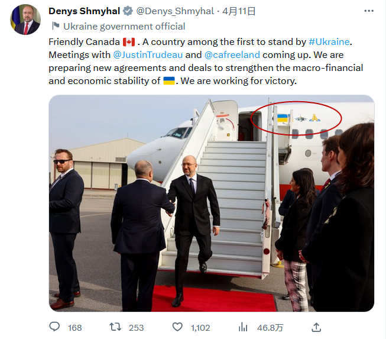The image size is (386, 339).
Task: Click the @Denys_Shmyhal handle
Action: click(x=174, y=11)
